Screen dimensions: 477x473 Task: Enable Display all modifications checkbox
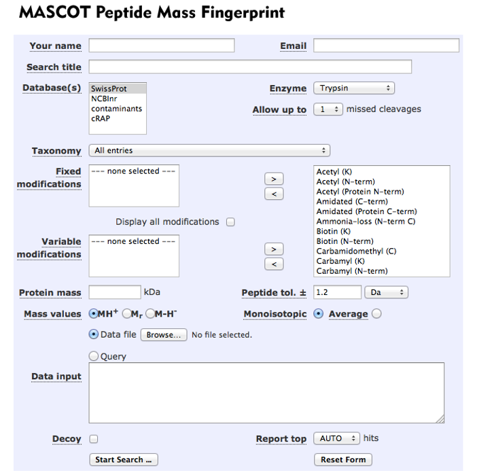click(x=230, y=222)
